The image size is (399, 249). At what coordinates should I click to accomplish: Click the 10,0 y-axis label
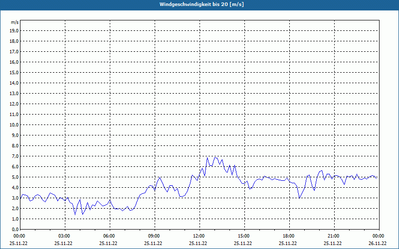click(14, 125)
